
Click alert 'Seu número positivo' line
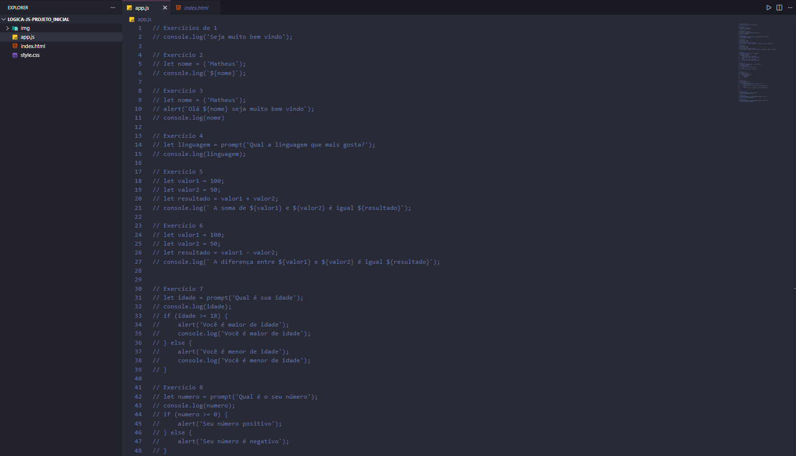coord(217,424)
